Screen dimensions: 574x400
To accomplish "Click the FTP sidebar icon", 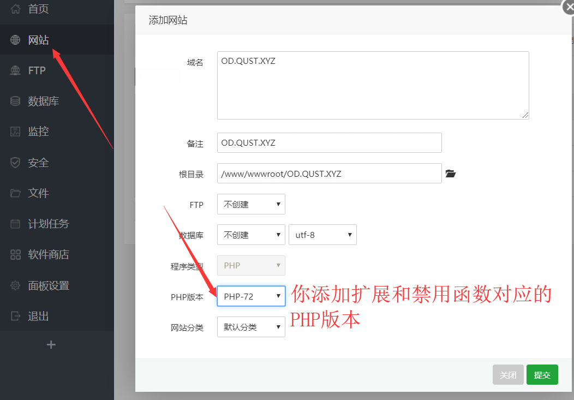I will pyautogui.click(x=15, y=70).
